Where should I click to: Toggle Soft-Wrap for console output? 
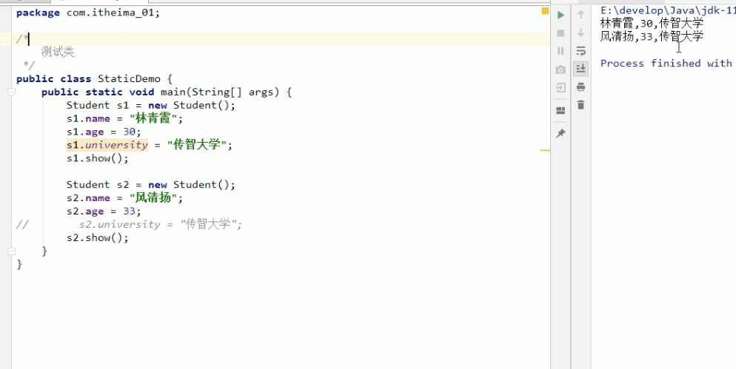click(581, 51)
